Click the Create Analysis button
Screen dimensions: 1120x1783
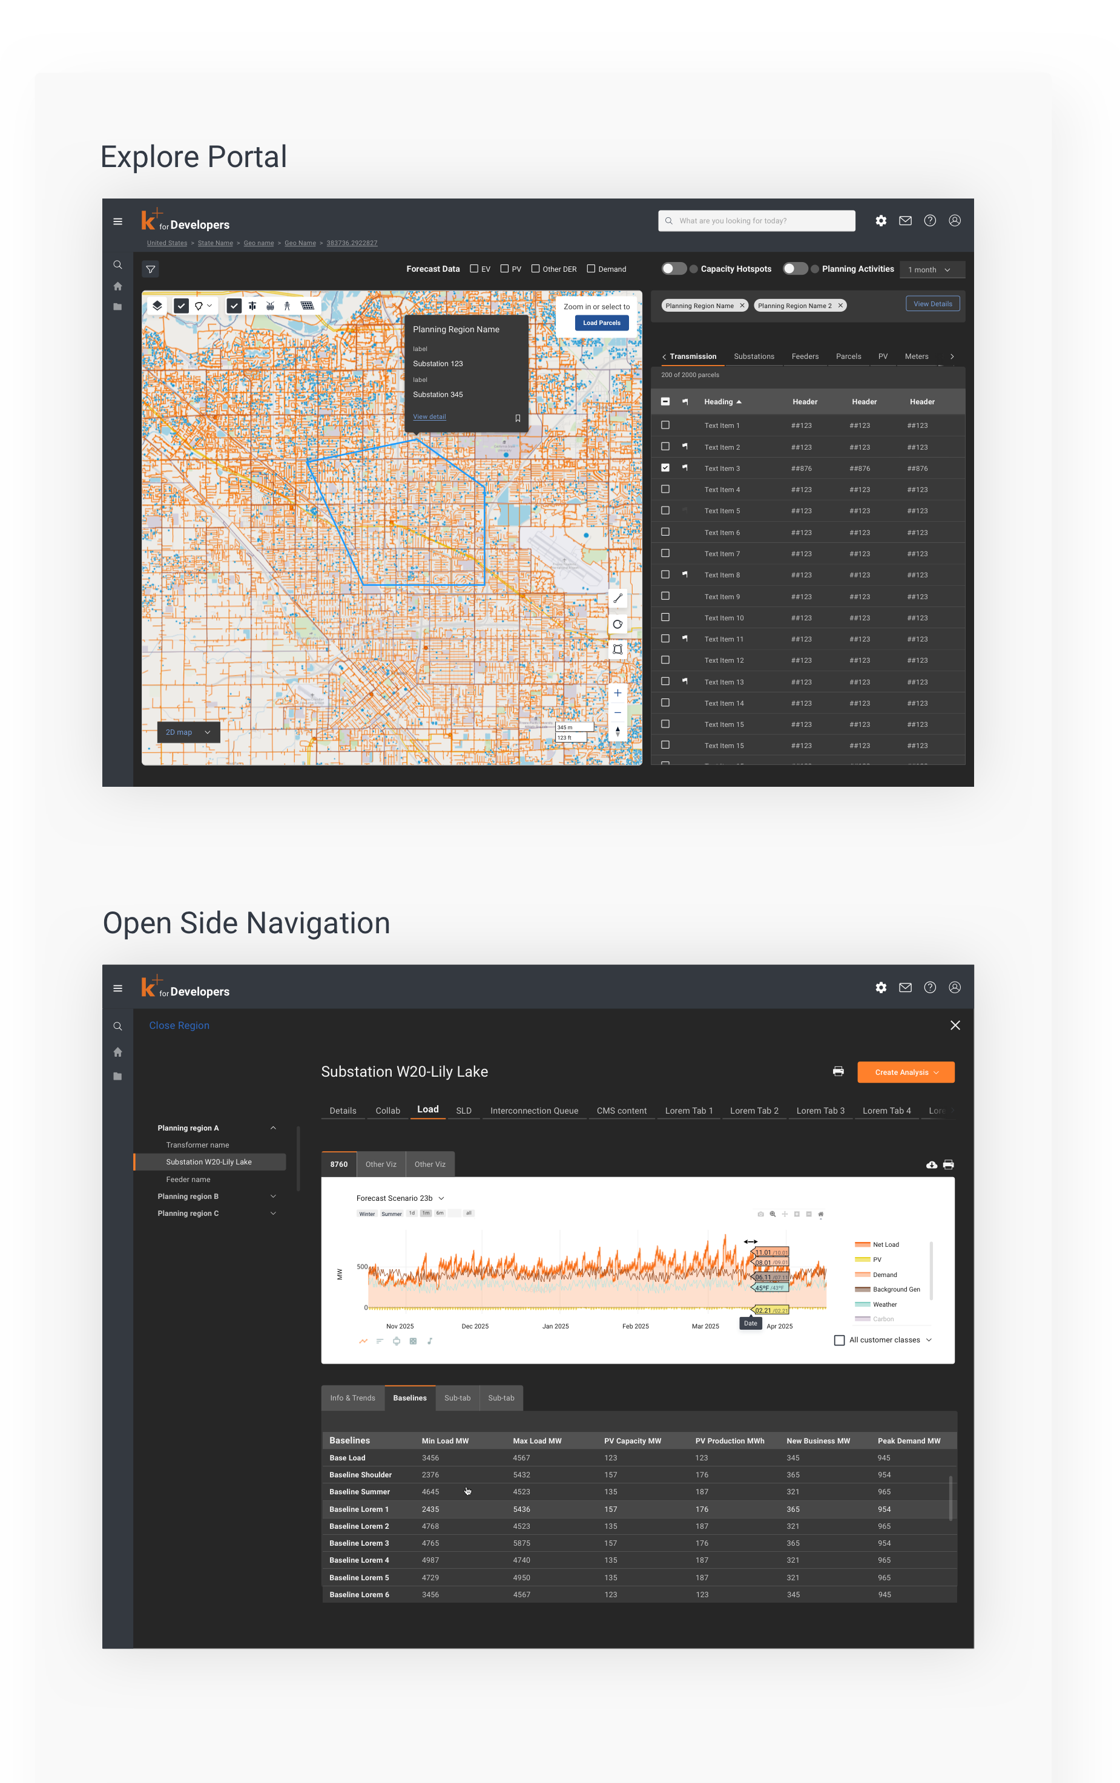click(x=905, y=1072)
